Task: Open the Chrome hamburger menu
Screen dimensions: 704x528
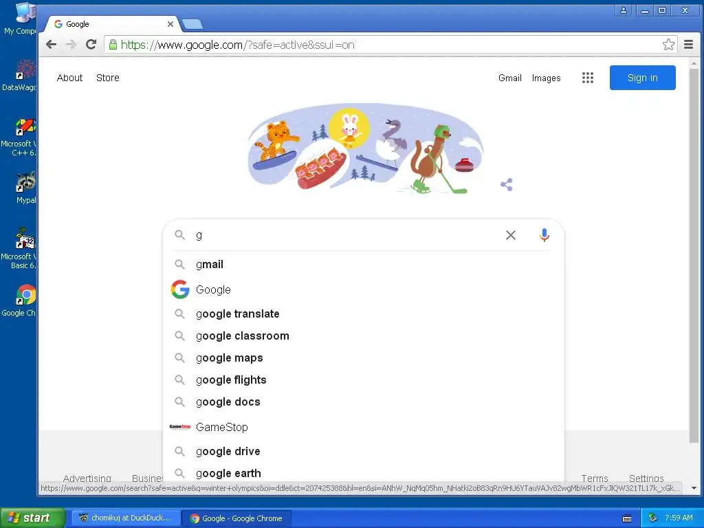Action: [688, 45]
